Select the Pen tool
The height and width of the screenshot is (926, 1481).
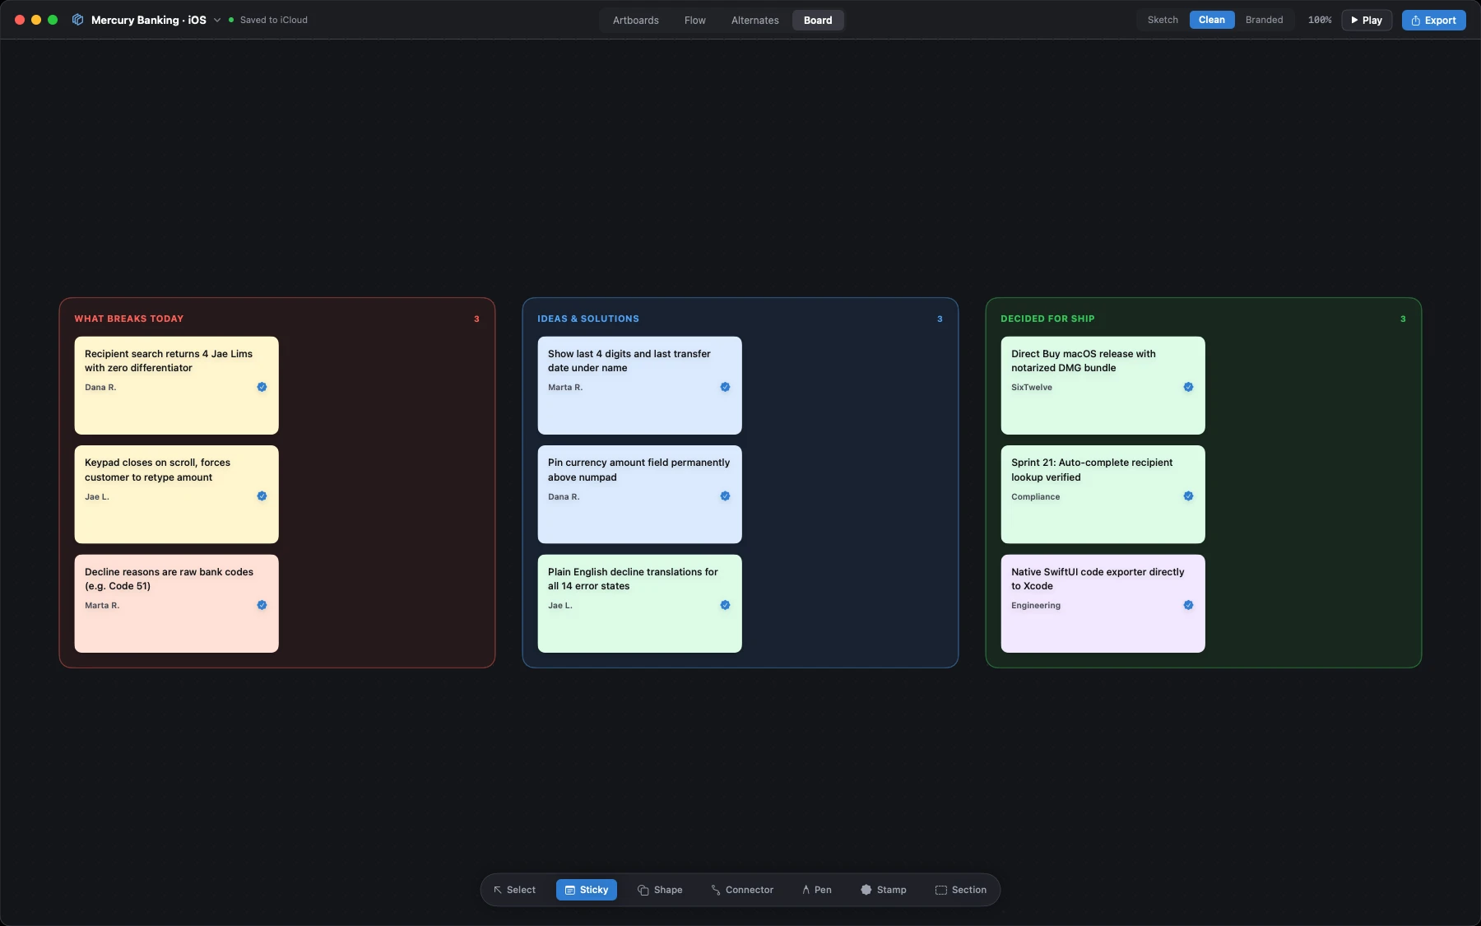[817, 890]
